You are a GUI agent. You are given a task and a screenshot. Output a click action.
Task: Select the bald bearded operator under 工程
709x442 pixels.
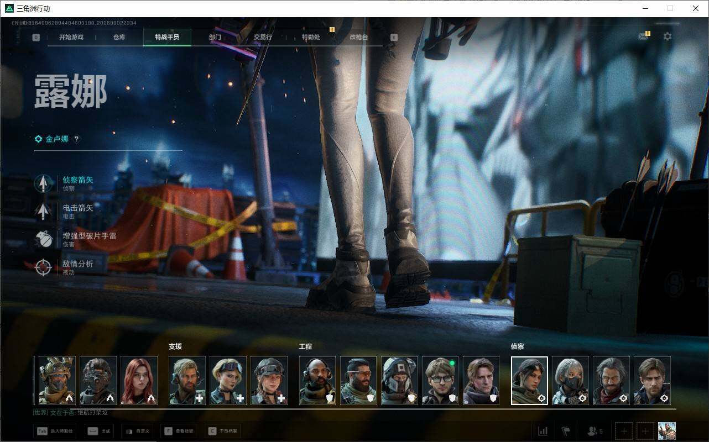(x=318, y=381)
